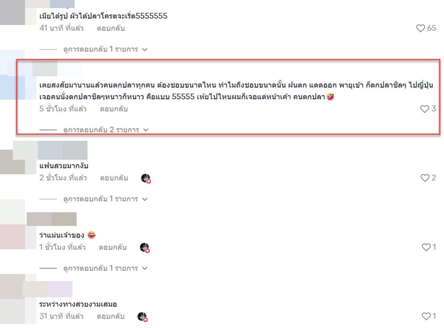Reply to the 5-hour-old fishing comment
444x328 pixels.
(114, 109)
